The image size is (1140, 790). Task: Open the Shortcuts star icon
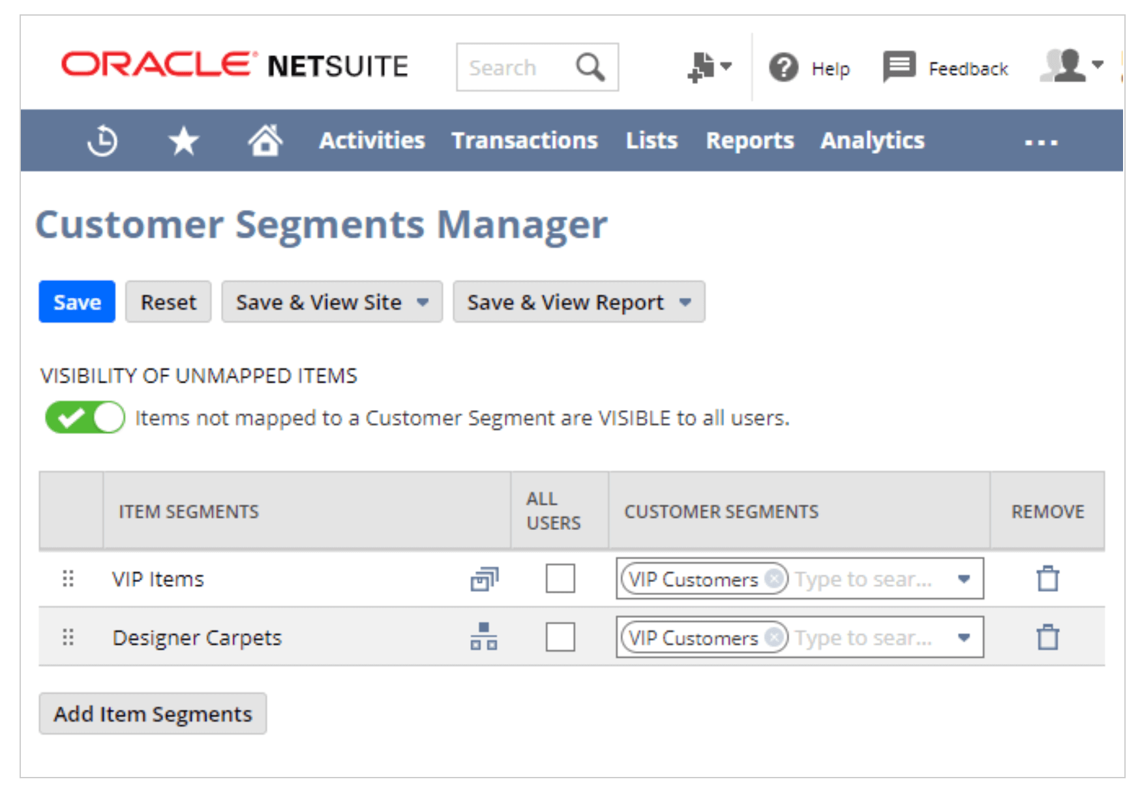point(183,141)
